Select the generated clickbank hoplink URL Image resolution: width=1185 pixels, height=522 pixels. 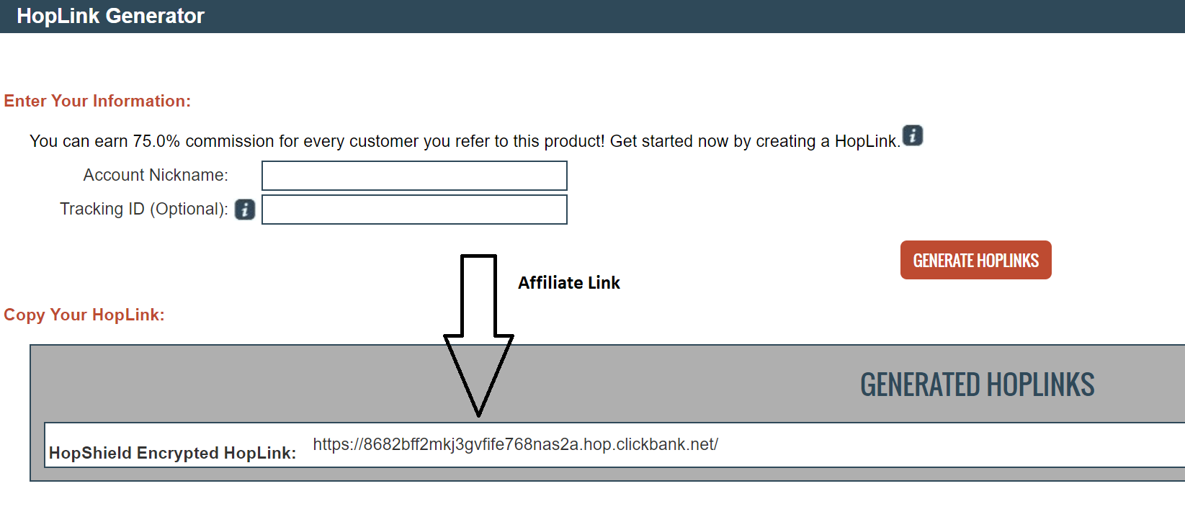pyautogui.click(x=515, y=444)
